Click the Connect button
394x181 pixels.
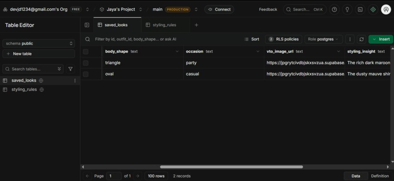coord(219,10)
